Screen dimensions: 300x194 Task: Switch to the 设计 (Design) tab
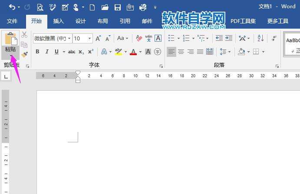pos(81,21)
